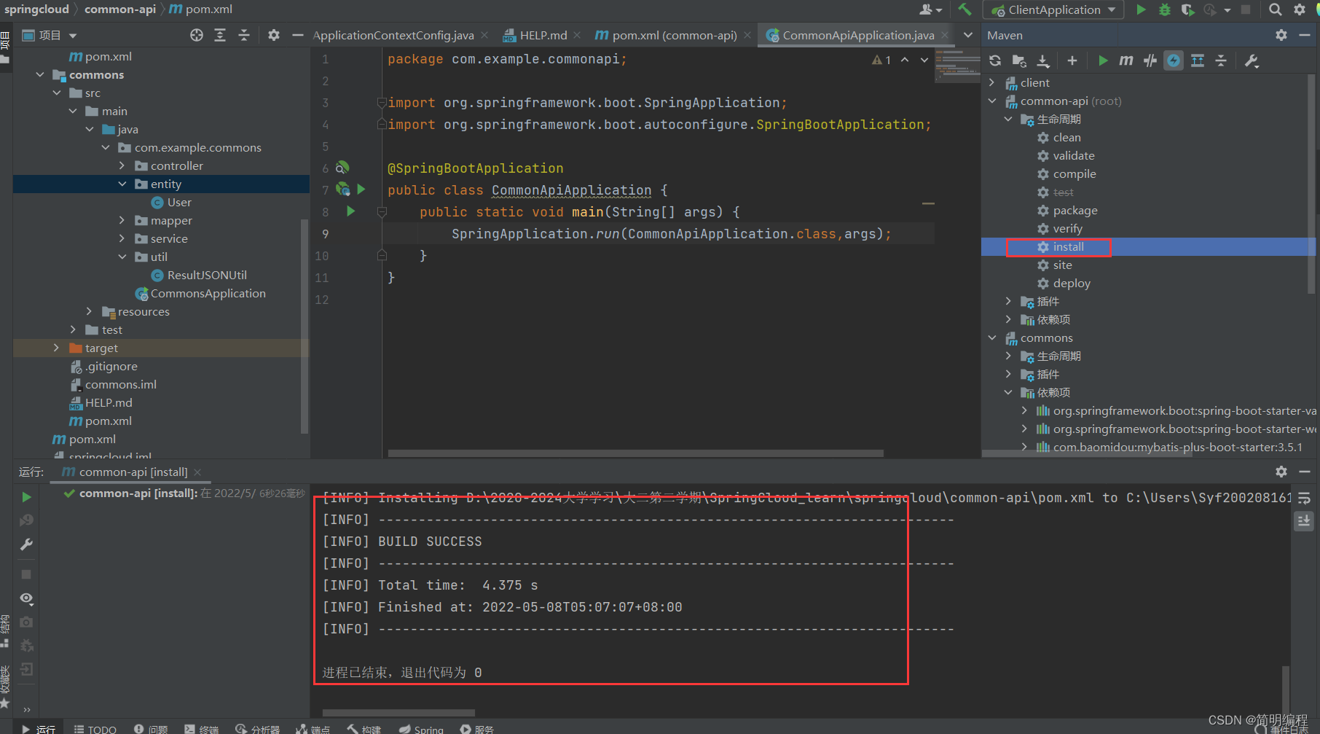Click scroll to end in console

coord(1304,520)
